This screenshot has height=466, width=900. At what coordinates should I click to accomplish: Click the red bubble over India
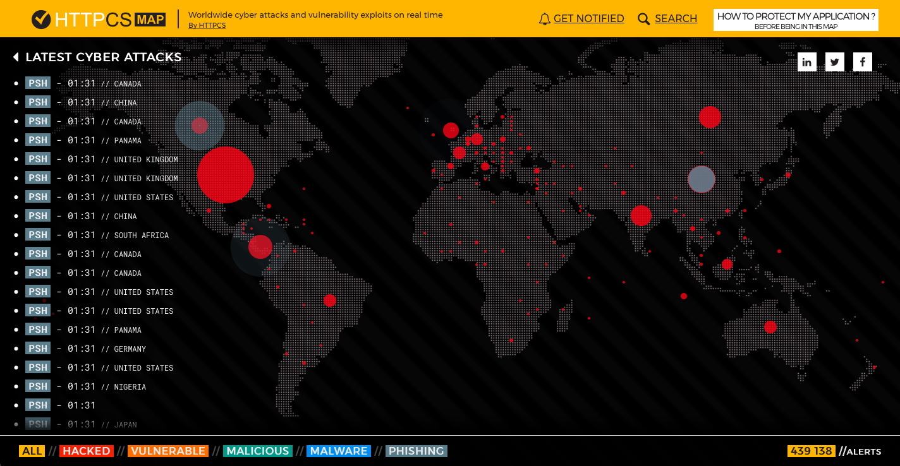coord(641,215)
